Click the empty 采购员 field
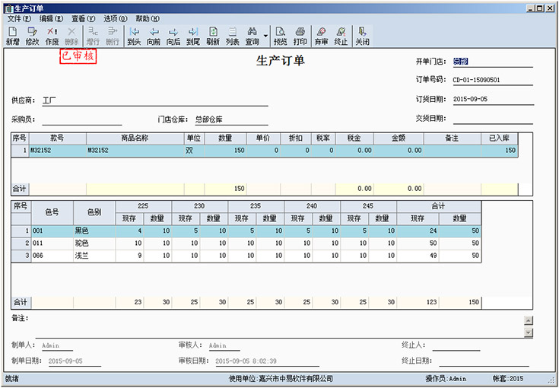 [x=82, y=120]
